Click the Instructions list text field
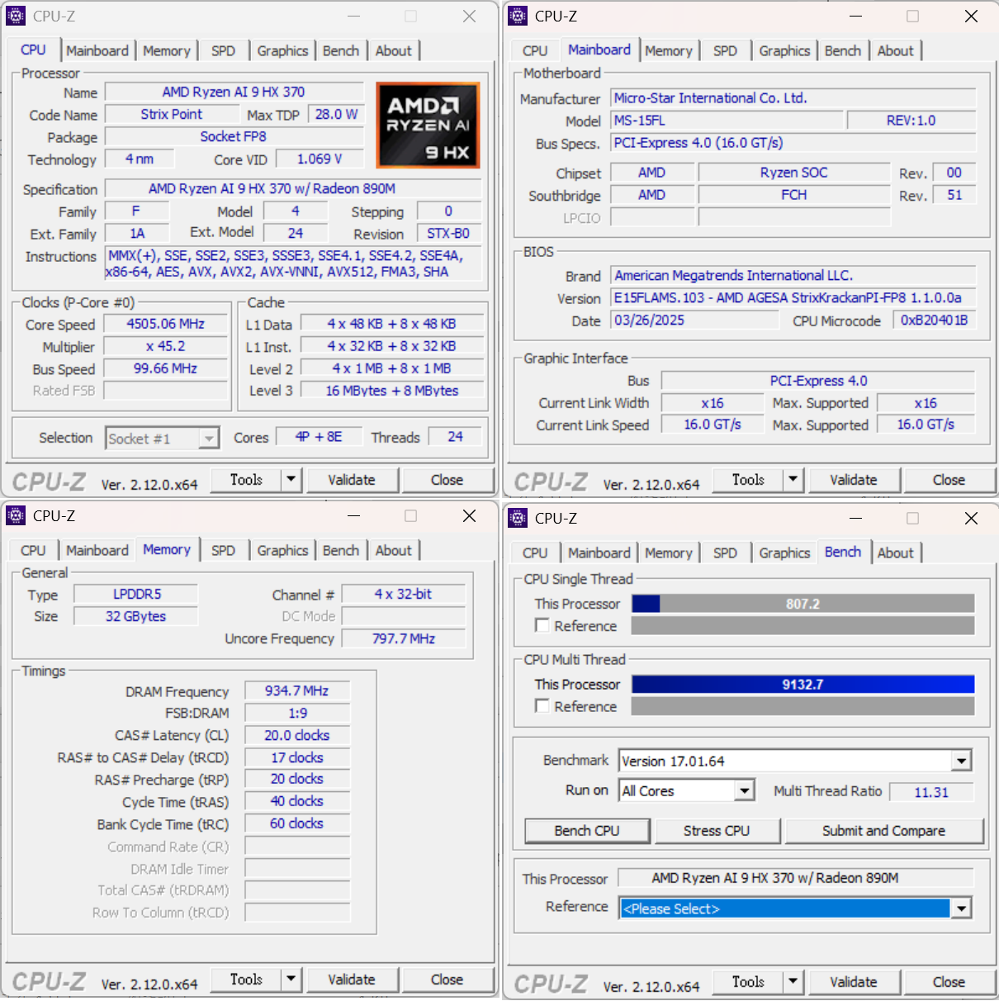Image resolution: width=999 pixels, height=1001 pixels. 293,263
